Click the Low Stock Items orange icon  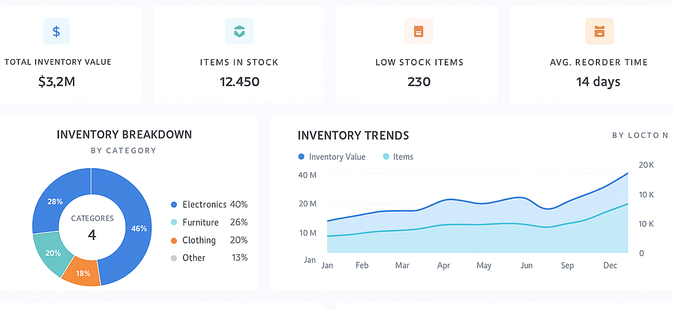[x=419, y=31]
